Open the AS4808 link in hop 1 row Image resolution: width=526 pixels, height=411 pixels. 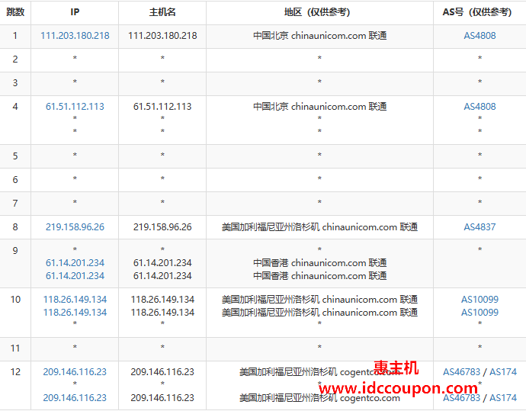(479, 36)
